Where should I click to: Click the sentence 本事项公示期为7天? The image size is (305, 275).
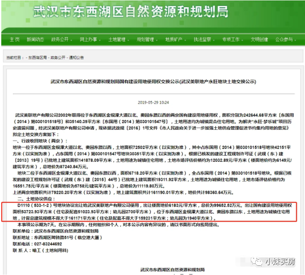[37, 225]
